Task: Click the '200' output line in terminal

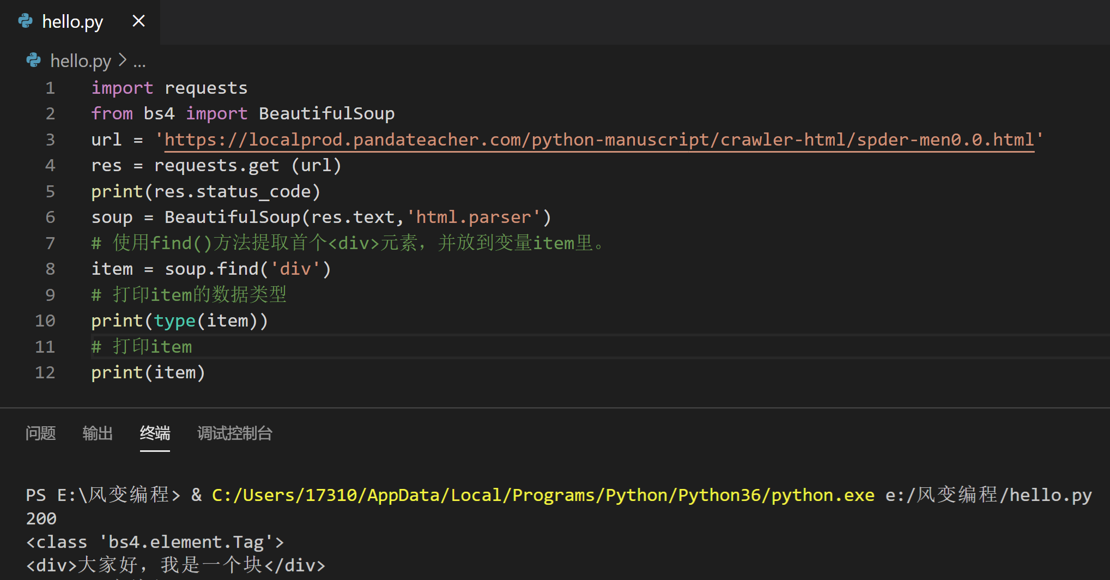Action: point(41,518)
